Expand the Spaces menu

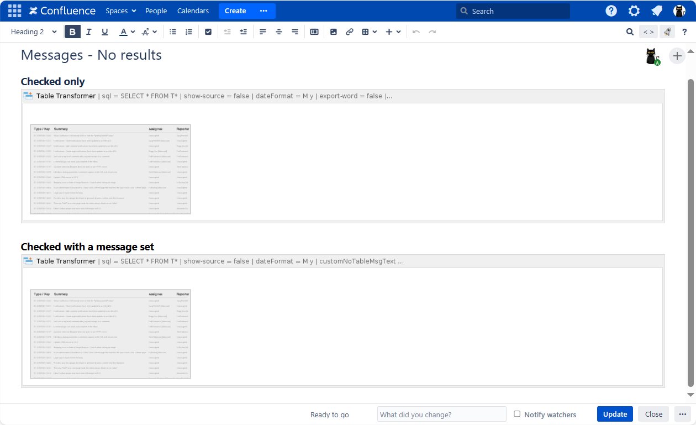(120, 11)
